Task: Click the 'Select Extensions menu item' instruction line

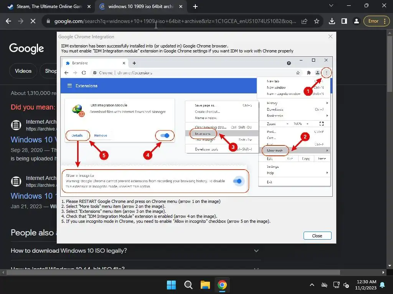Action: point(114,211)
